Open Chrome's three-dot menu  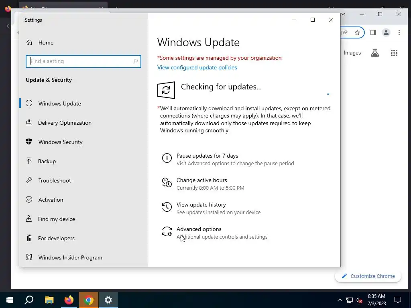click(x=399, y=32)
